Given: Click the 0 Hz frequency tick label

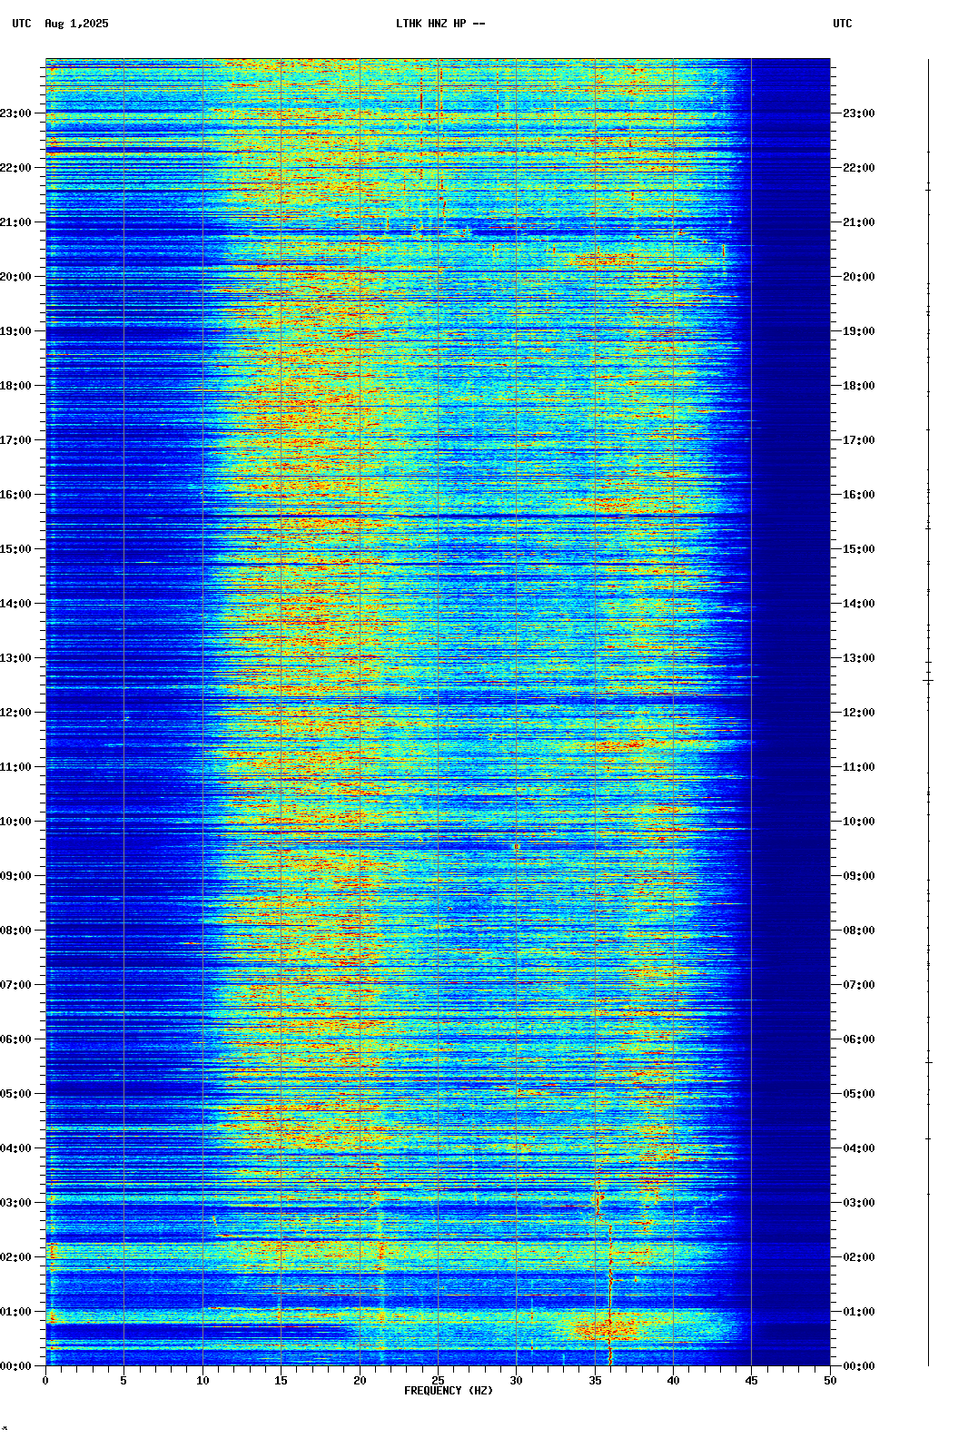Looking at the screenshot, I should coord(45,1381).
